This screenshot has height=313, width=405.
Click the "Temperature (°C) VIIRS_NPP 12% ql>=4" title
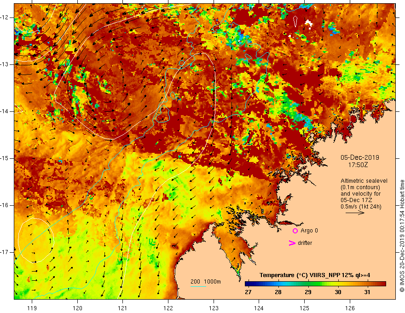315,275
